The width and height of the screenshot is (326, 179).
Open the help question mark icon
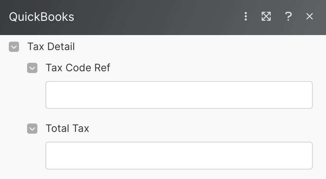point(288,16)
